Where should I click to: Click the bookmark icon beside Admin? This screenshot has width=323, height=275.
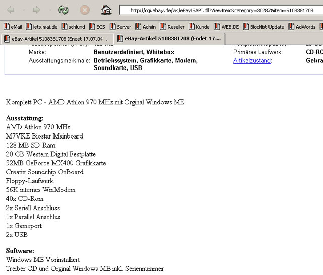[138, 27]
